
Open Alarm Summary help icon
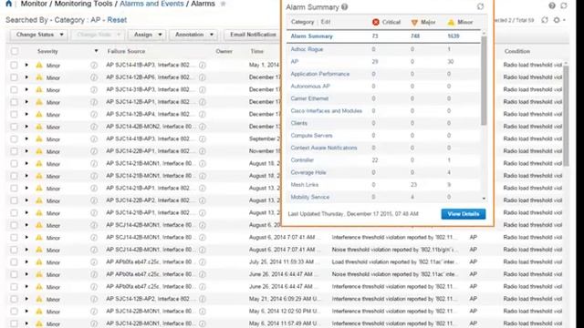point(345,6)
